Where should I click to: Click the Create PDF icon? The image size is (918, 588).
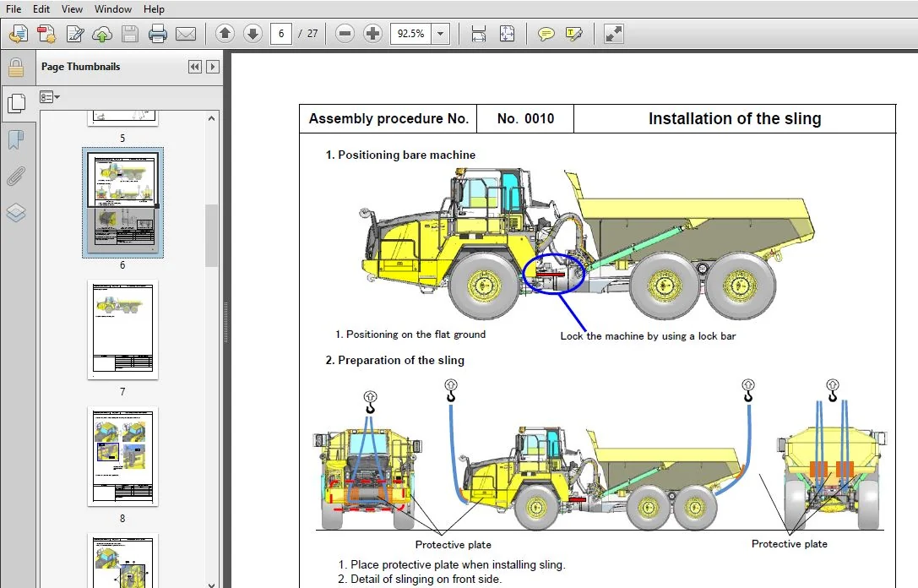pyautogui.click(x=46, y=34)
